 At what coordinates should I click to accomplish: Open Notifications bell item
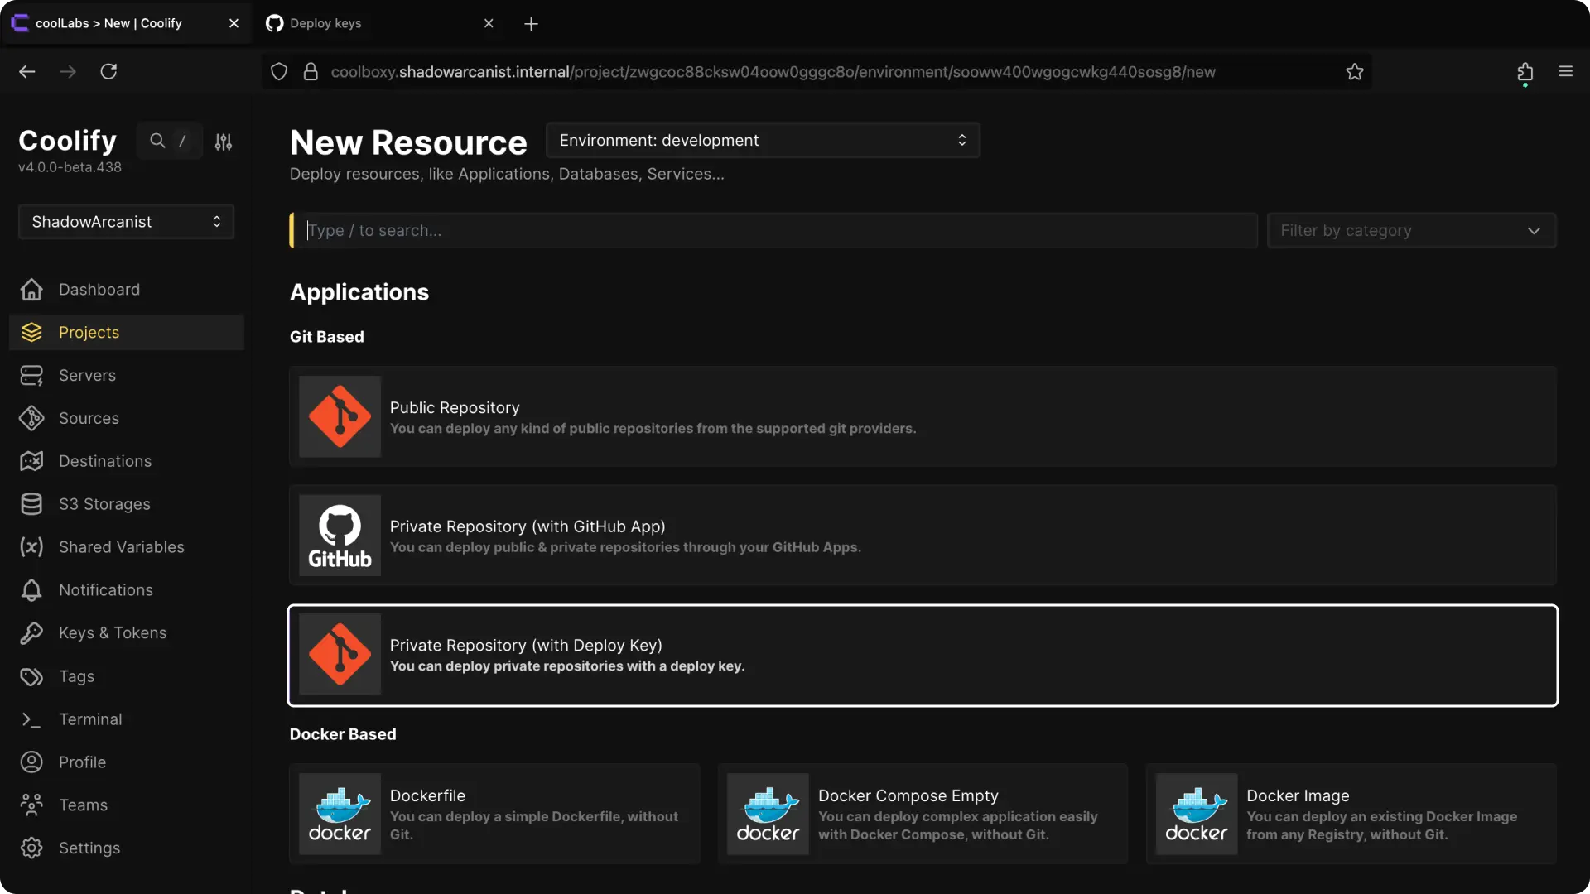(x=105, y=590)
